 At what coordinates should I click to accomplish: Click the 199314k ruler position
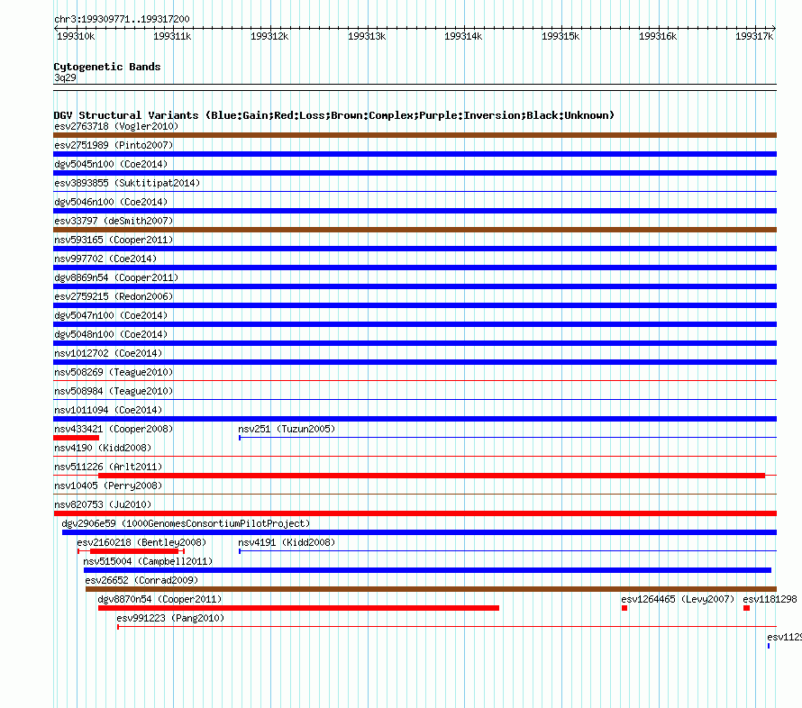tap(463, 36)
